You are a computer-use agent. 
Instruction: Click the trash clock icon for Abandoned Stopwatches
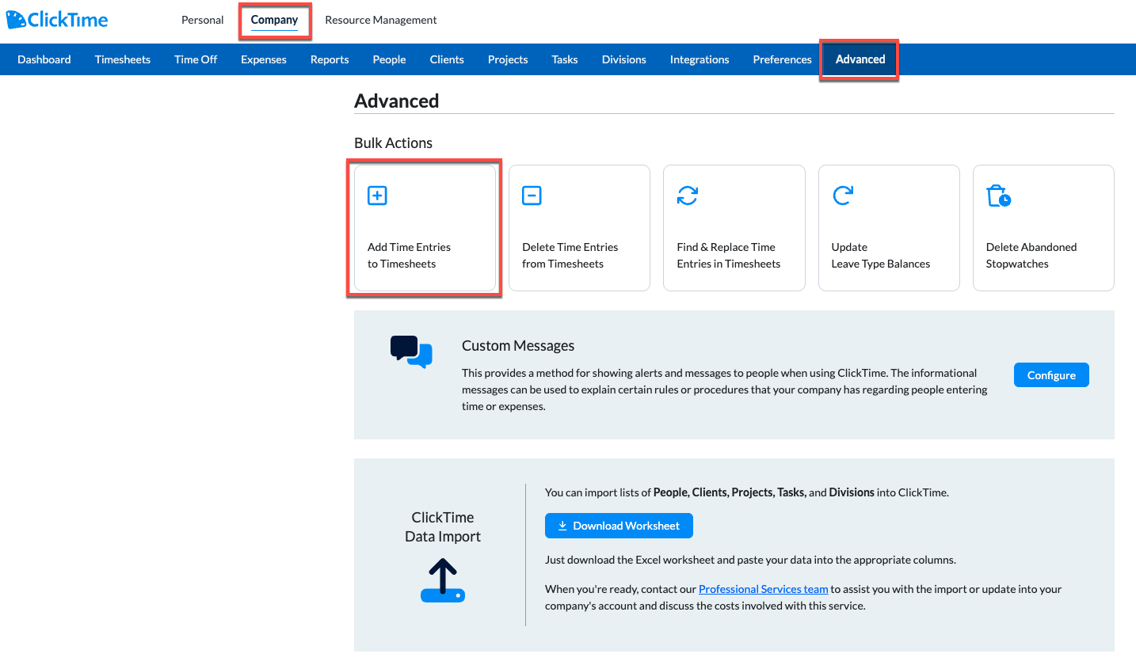(x=998, y=196)
